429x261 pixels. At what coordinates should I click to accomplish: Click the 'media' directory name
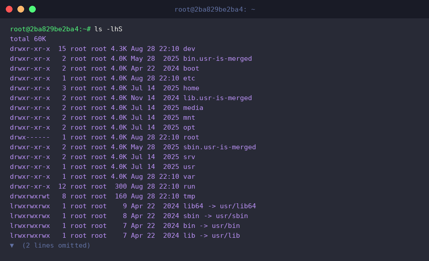pos(193,108)
